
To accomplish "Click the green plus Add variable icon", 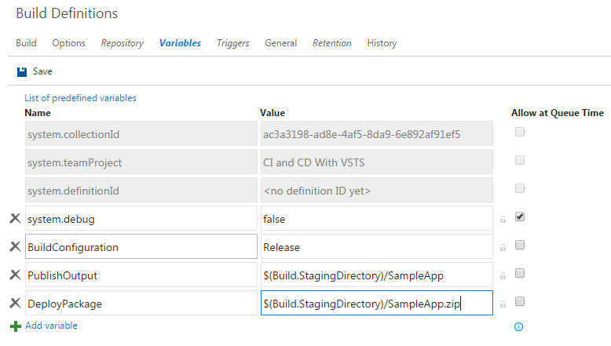I will (x=15, y=326).
